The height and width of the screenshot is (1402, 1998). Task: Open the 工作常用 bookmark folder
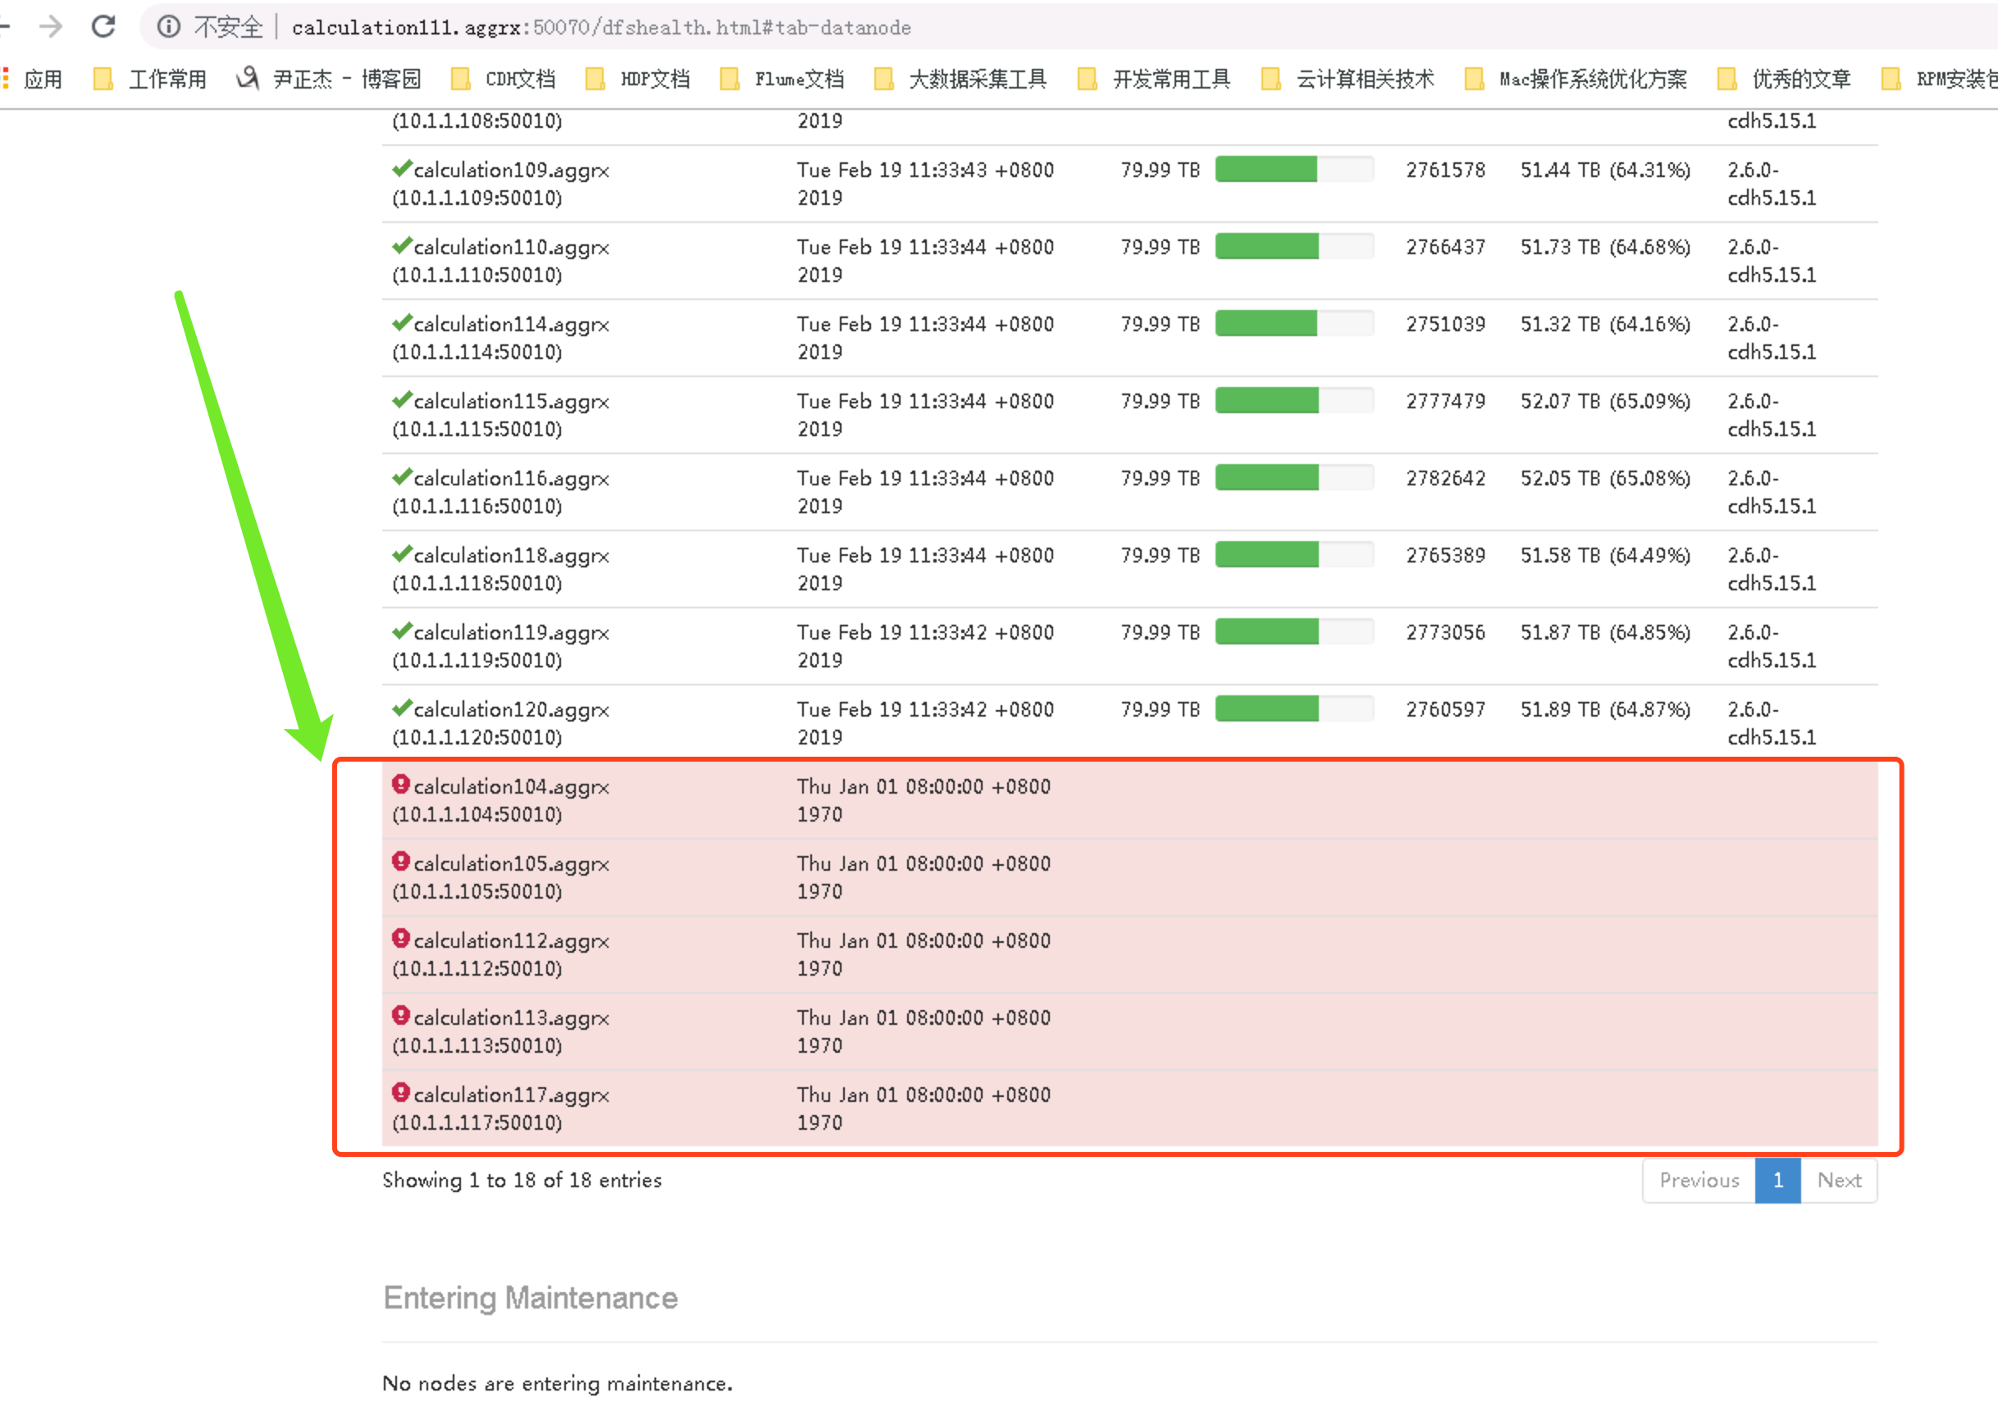(x=149, y=80)
